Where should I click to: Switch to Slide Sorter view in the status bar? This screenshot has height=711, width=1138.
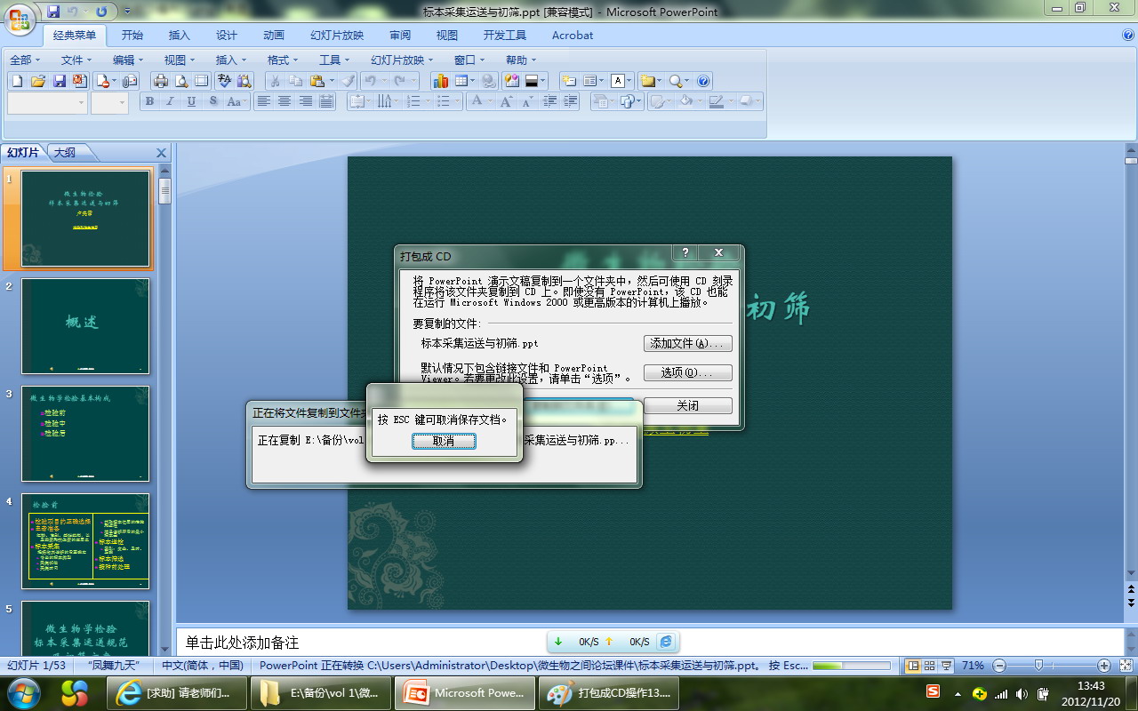pos(929,666)
